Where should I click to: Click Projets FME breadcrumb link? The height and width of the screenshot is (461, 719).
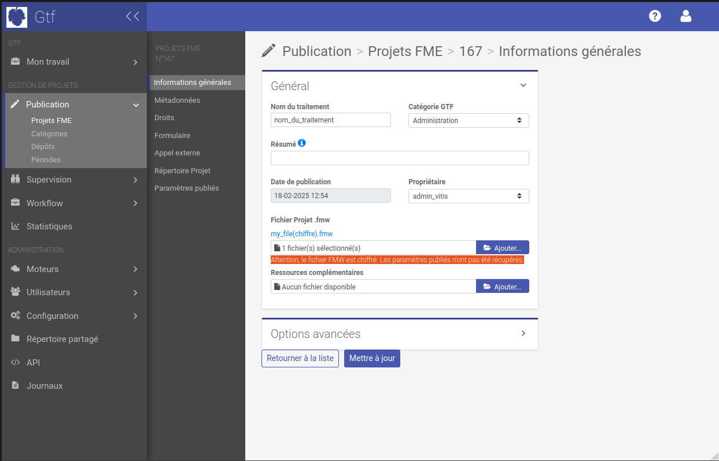(x=405, y=51)
